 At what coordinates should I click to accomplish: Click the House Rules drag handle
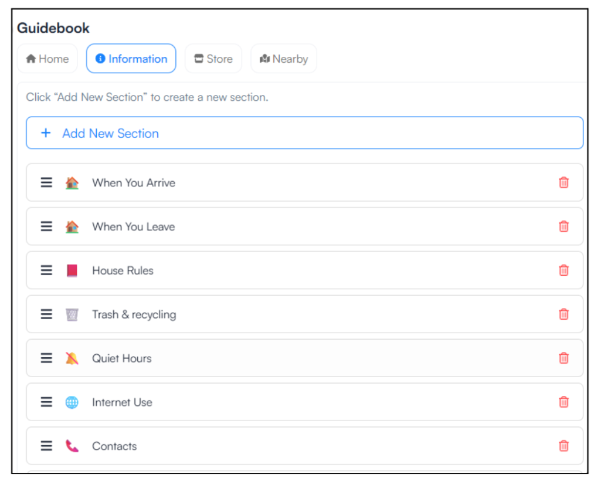click(46, 270)
